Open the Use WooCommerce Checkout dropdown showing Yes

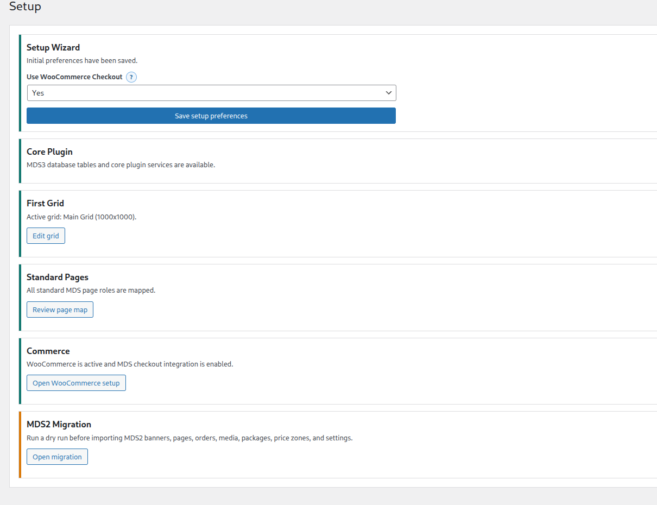(x=211, y=93)
